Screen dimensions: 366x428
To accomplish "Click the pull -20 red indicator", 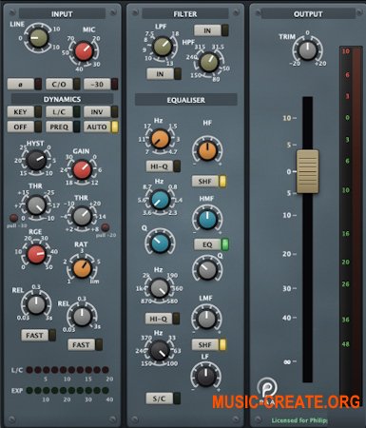I will point(106,227).
